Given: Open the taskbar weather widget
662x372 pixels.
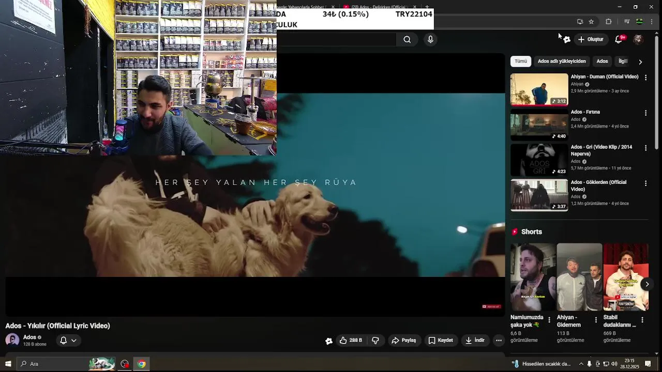Looking at the screenshot, I should coord(542,364).
